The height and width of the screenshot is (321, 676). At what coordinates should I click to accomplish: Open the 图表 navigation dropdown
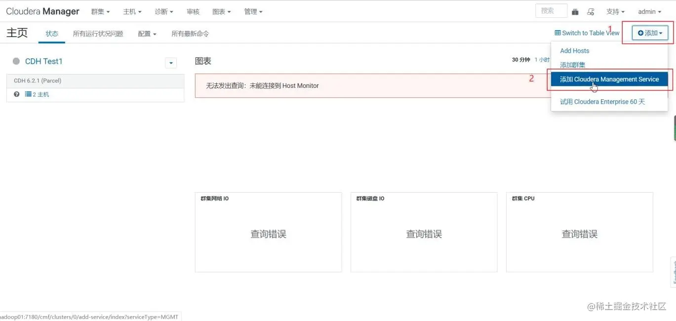tap(222, 11)
